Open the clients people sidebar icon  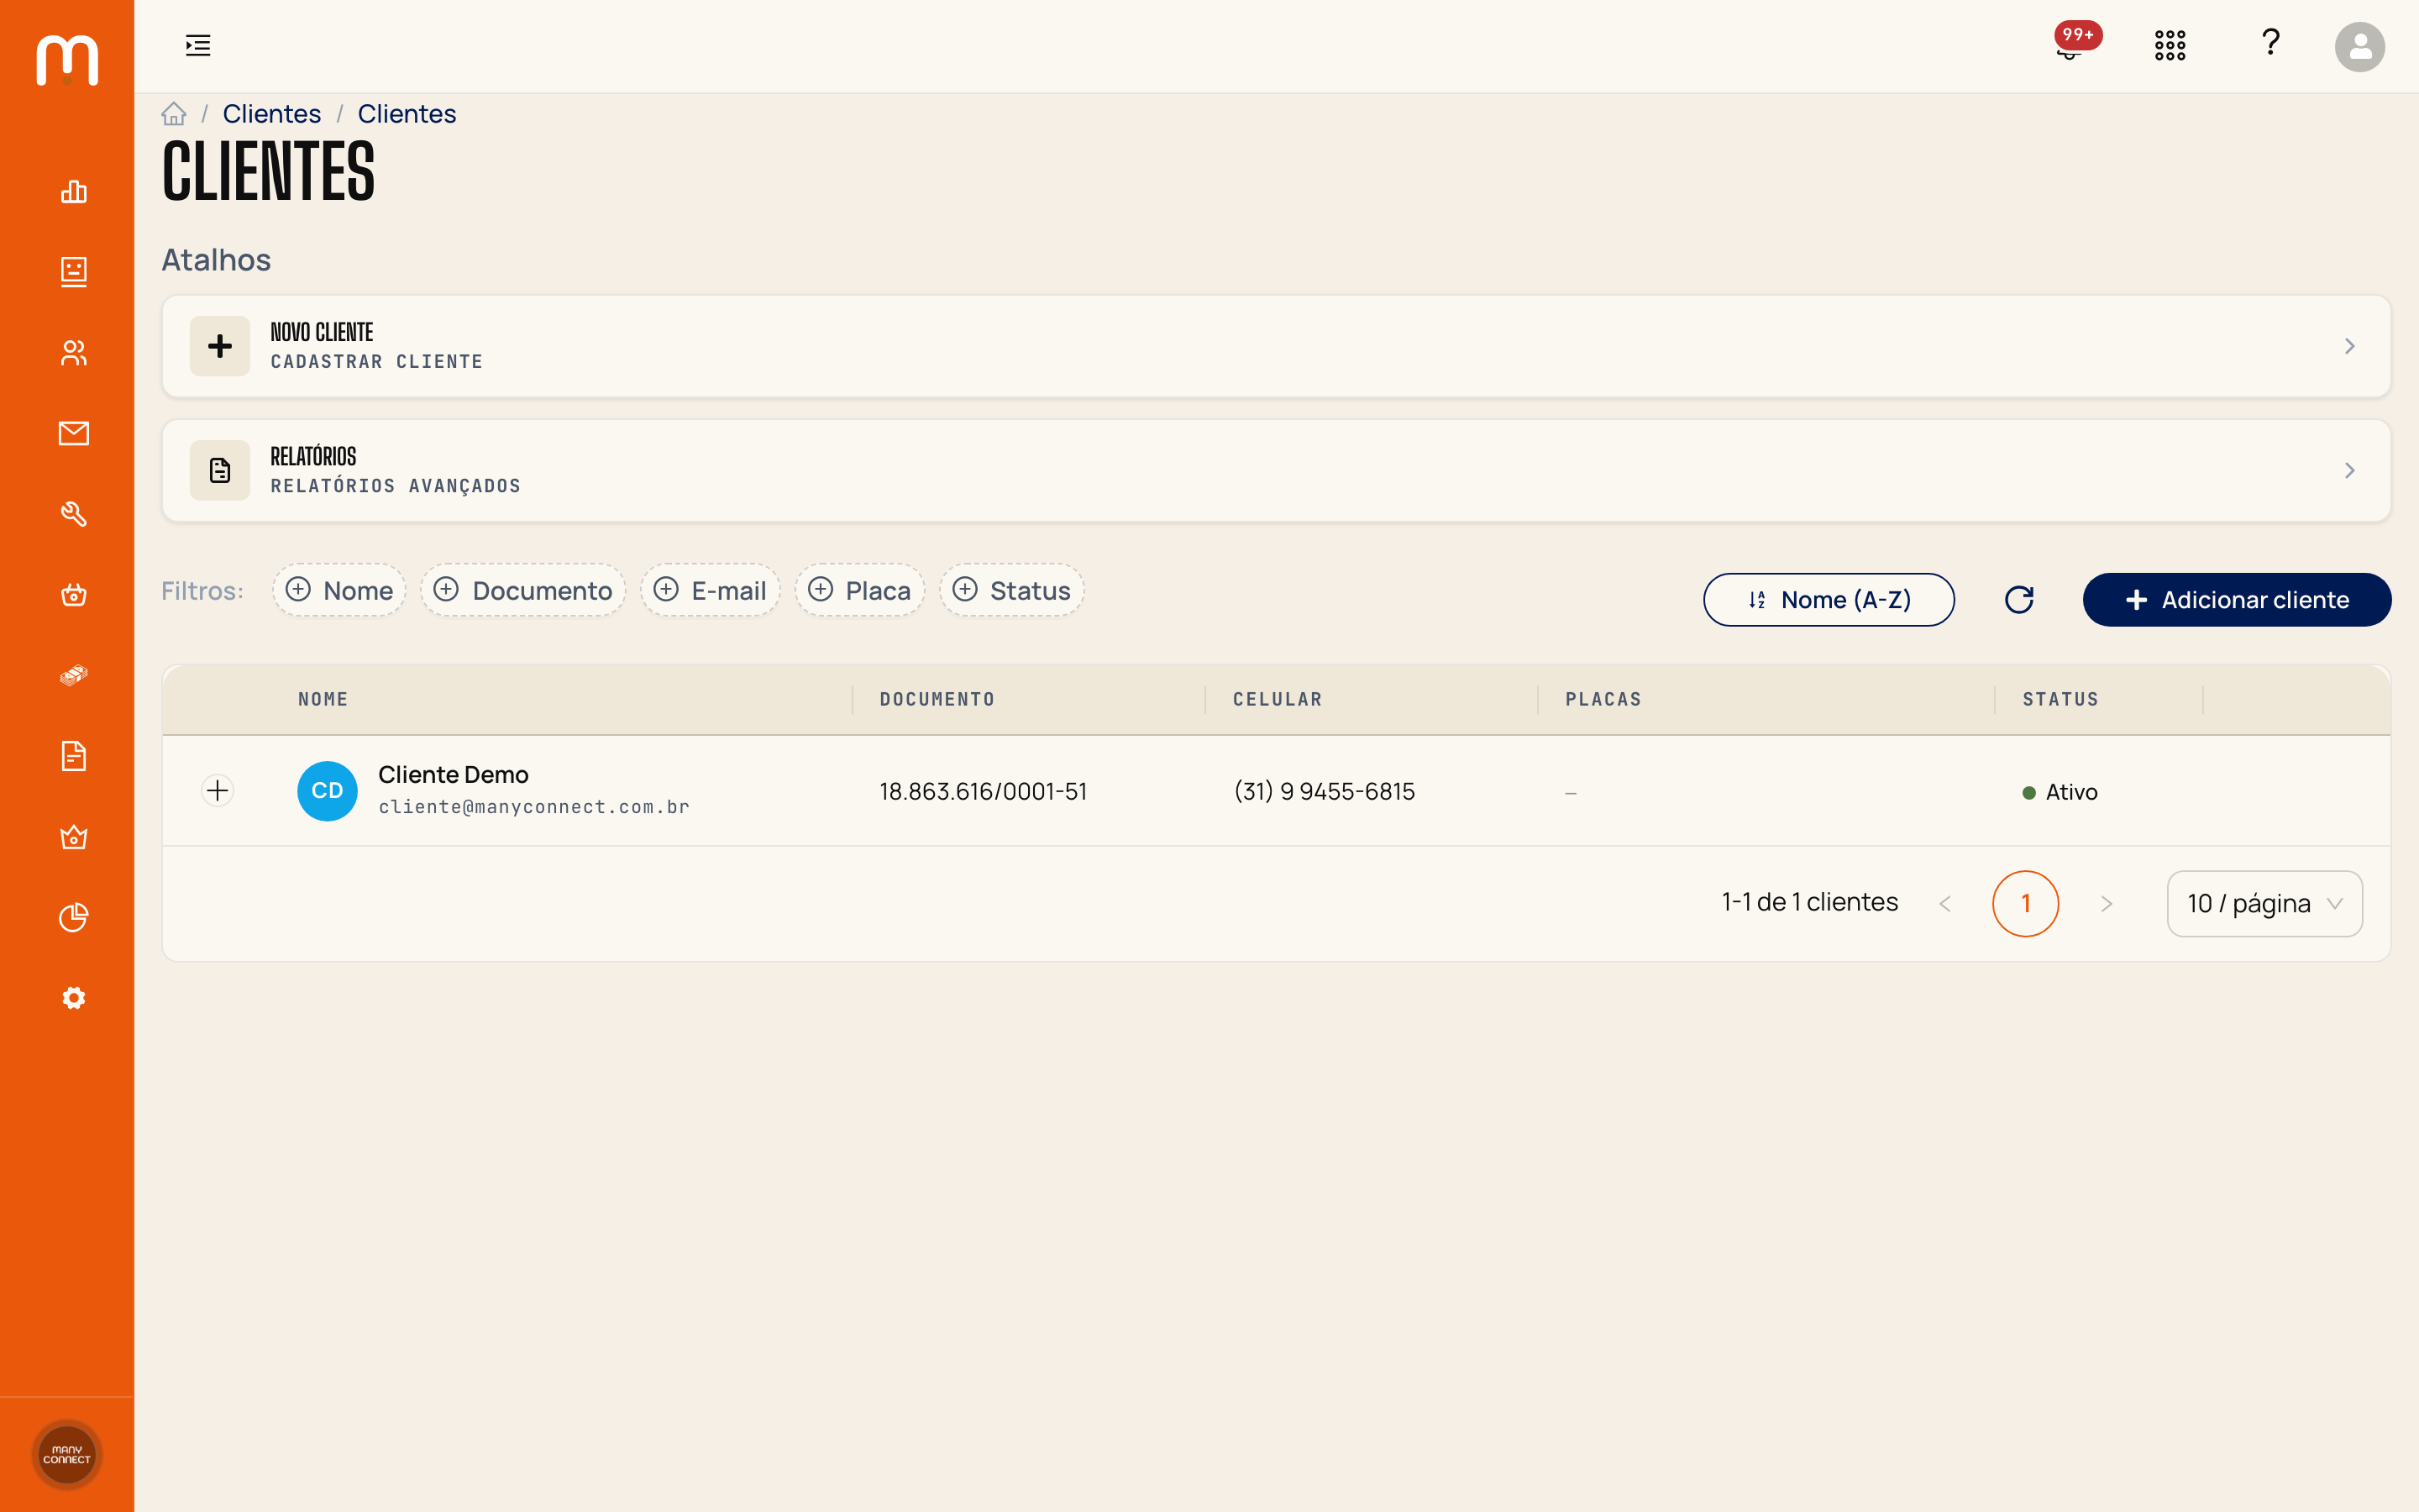pyautogui.click(x=74, y=353)
